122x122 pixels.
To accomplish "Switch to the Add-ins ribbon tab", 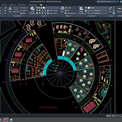I will (x=4, y=5).
